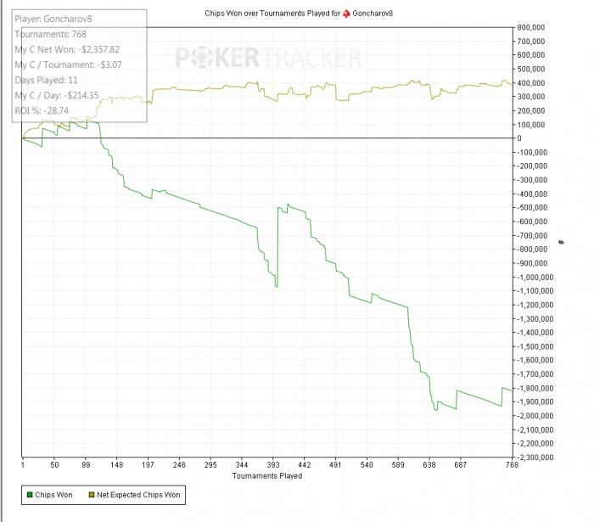Click the 800,000 y-axis label
This screenshot has height=522, width=594.
(531, 27)
